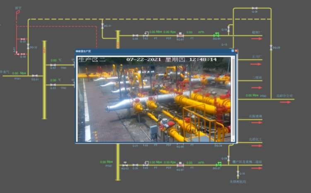Select the Q-10 valve symbol

pos(229,29)
